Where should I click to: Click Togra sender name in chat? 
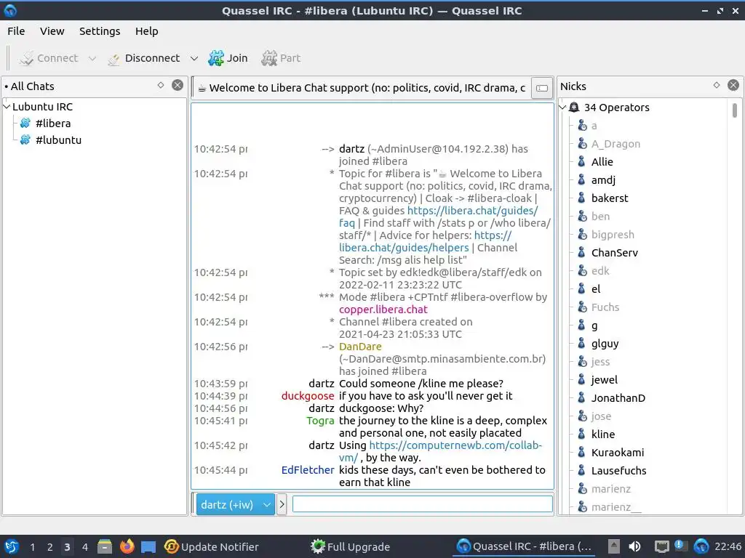[320, 421]
